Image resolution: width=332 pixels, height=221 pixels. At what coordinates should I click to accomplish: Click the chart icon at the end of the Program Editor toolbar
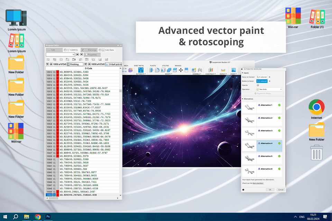point(107,60)
